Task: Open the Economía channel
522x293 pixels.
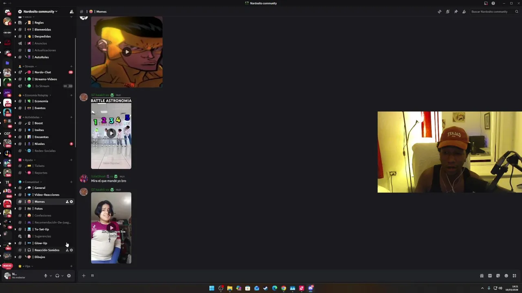Action: tap(45, 101)
